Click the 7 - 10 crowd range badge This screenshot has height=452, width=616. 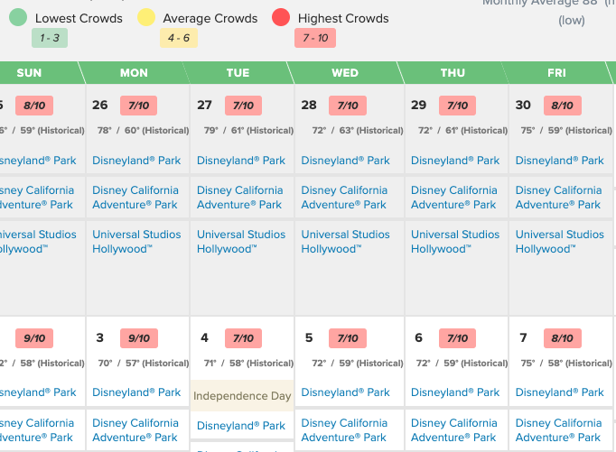pos(315,38)
